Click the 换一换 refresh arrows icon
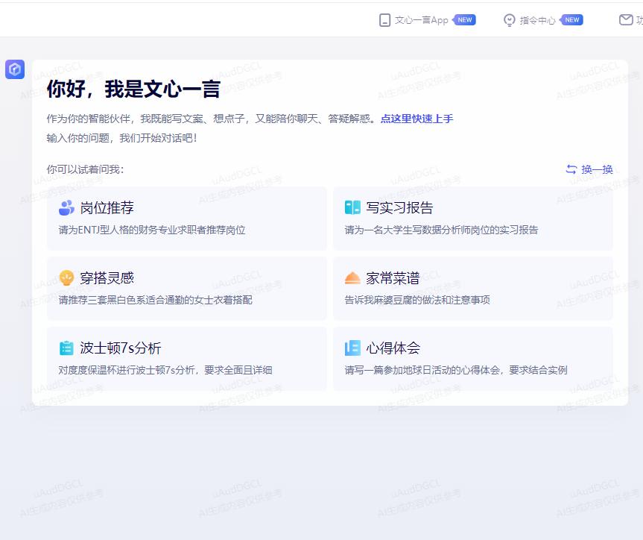Screen dimensions: 643x540 tap(571, 169)
